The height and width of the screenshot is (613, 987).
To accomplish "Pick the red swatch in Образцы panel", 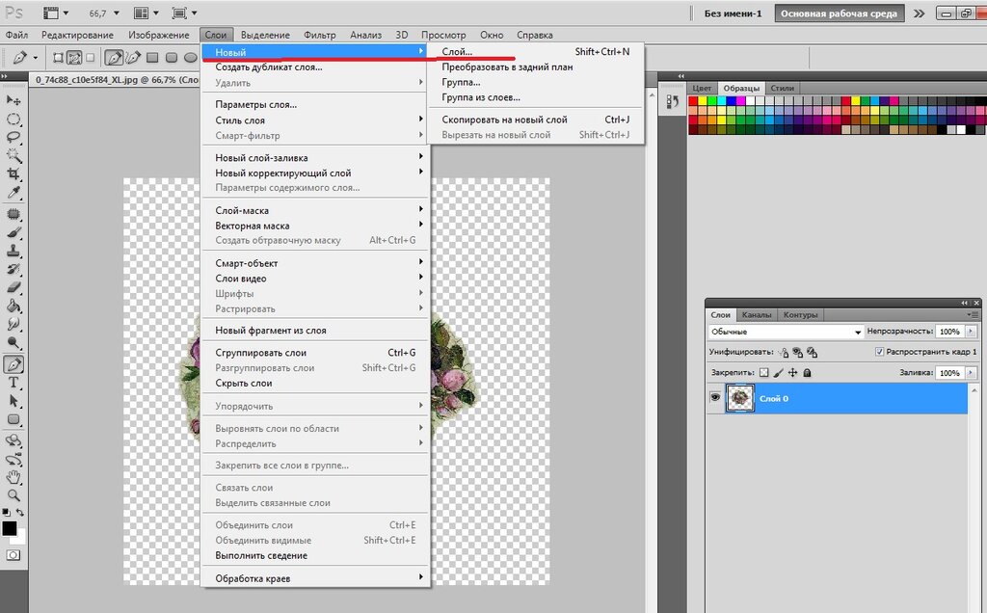I will click(693, 100).
